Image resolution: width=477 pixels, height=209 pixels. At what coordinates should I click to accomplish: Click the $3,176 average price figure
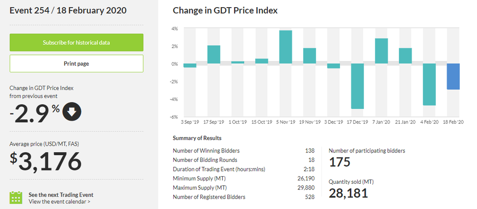47,162
